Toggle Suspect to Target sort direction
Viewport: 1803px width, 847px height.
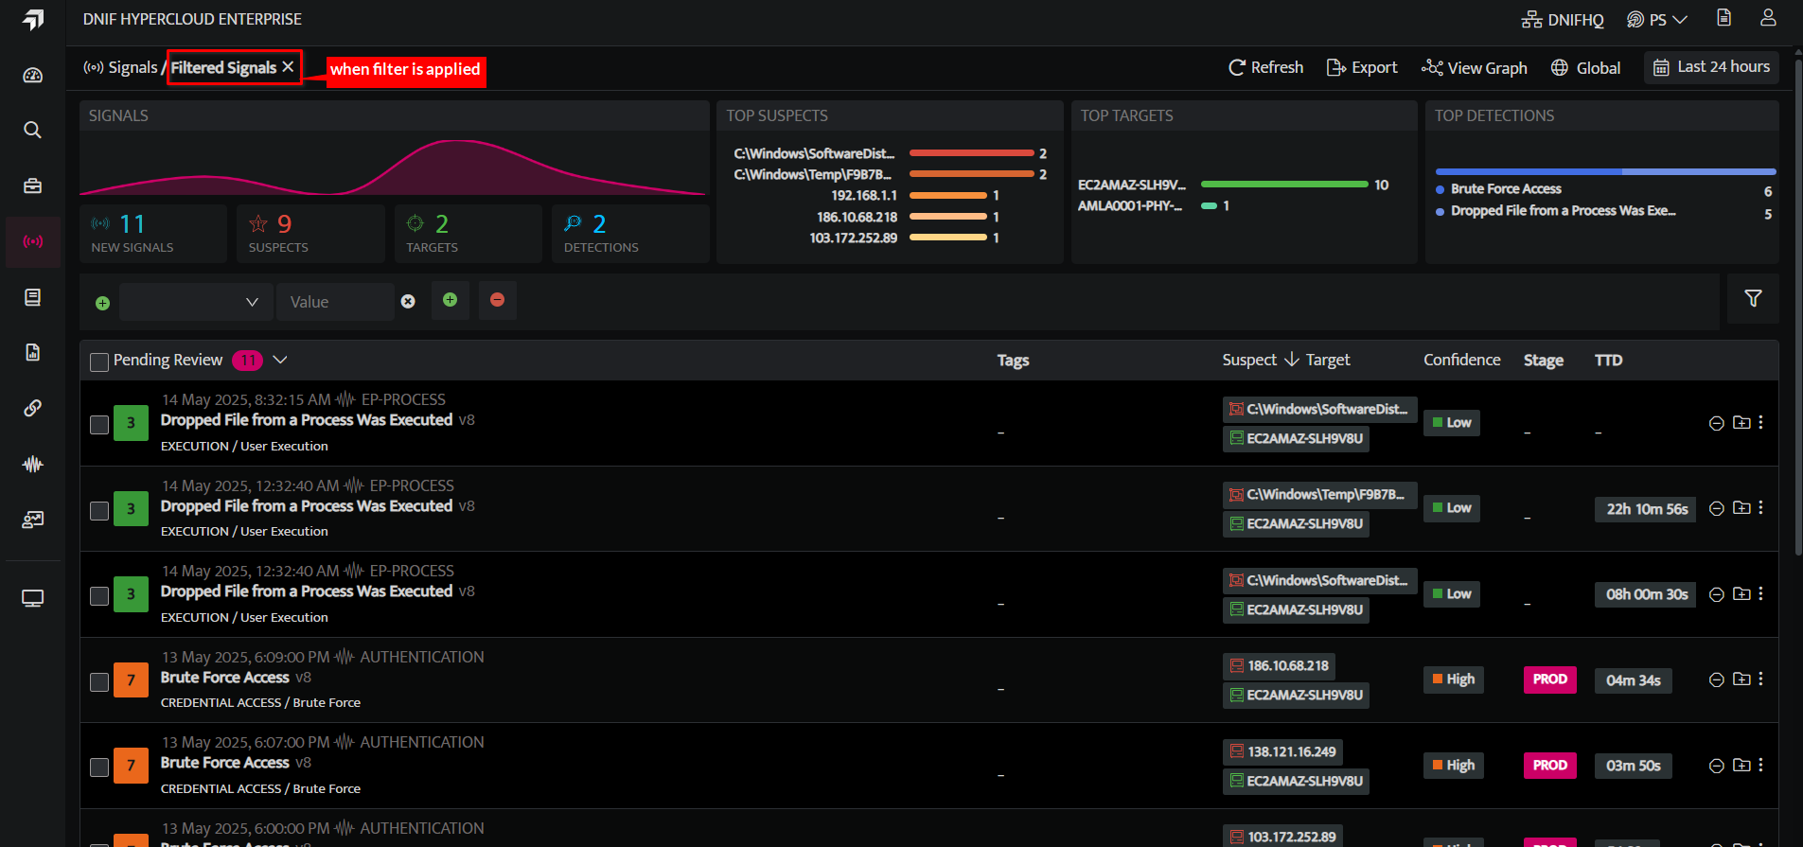click(1292, 360)
